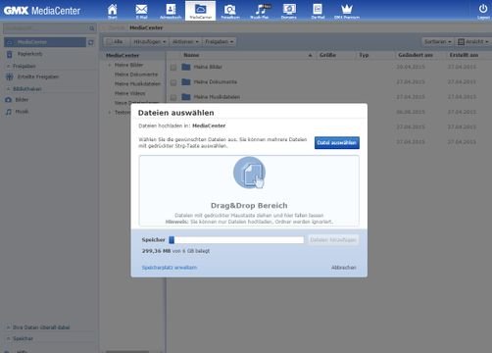492x353 pixels.
Task: Click Abbrechen in the dialog
Action: click(344, 268)
